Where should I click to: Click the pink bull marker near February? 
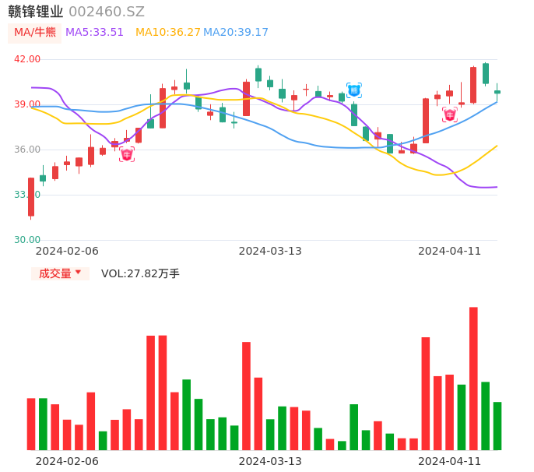coord(127,154)
